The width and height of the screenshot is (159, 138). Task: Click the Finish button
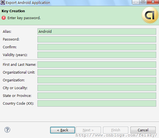(116, 130)
